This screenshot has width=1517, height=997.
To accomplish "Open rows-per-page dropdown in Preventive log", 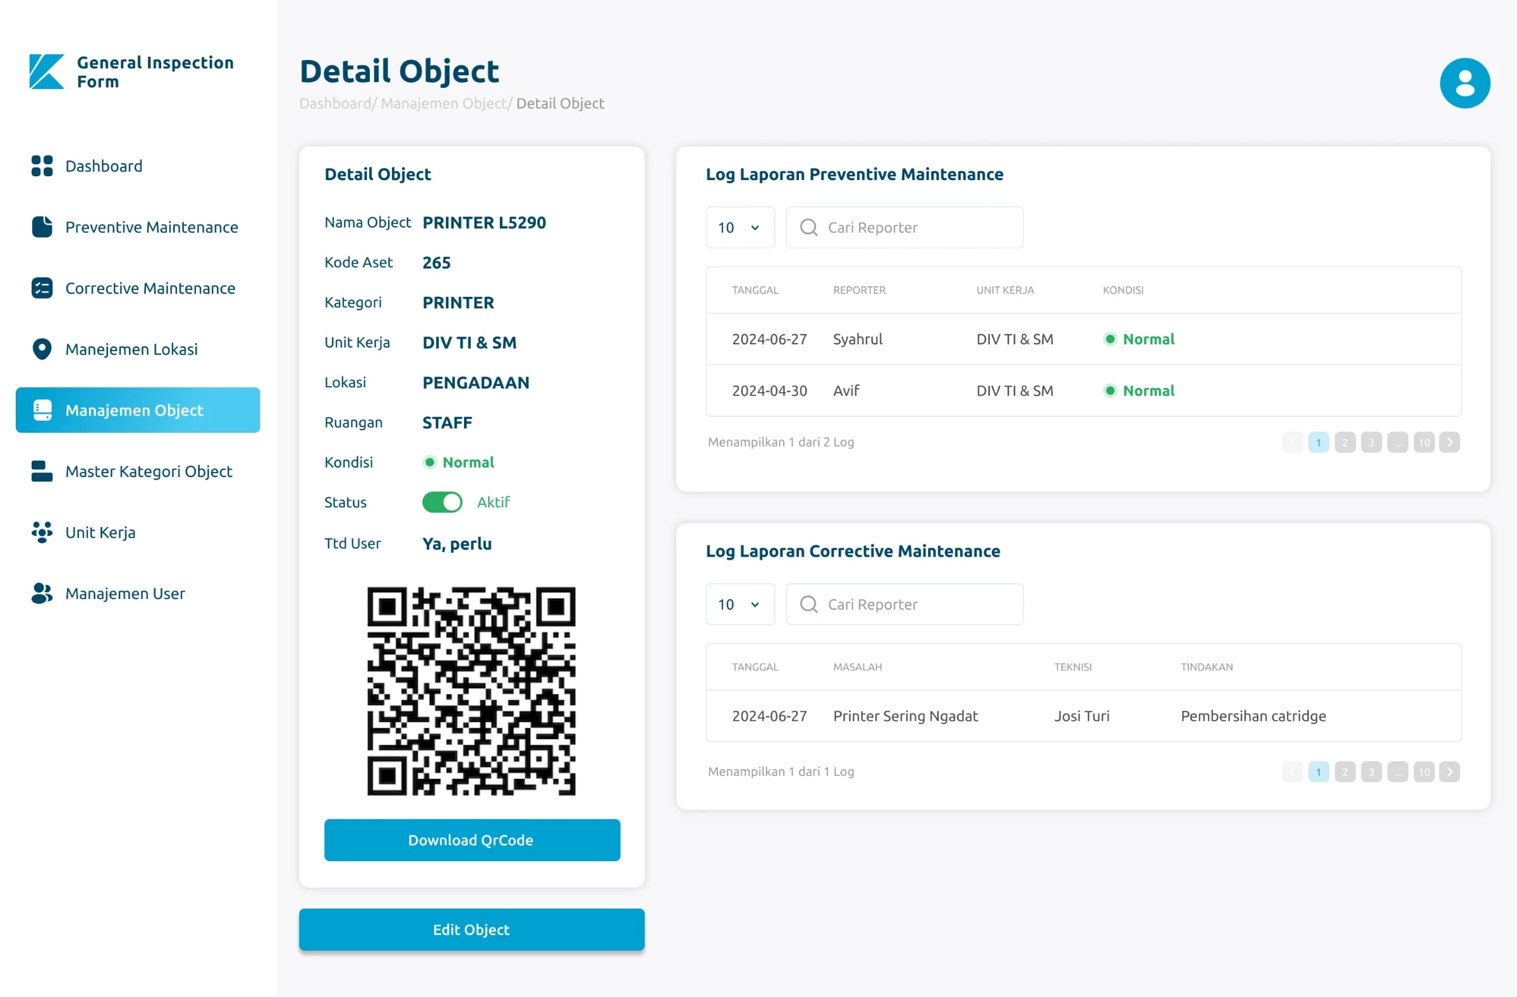I will (740, 227).
